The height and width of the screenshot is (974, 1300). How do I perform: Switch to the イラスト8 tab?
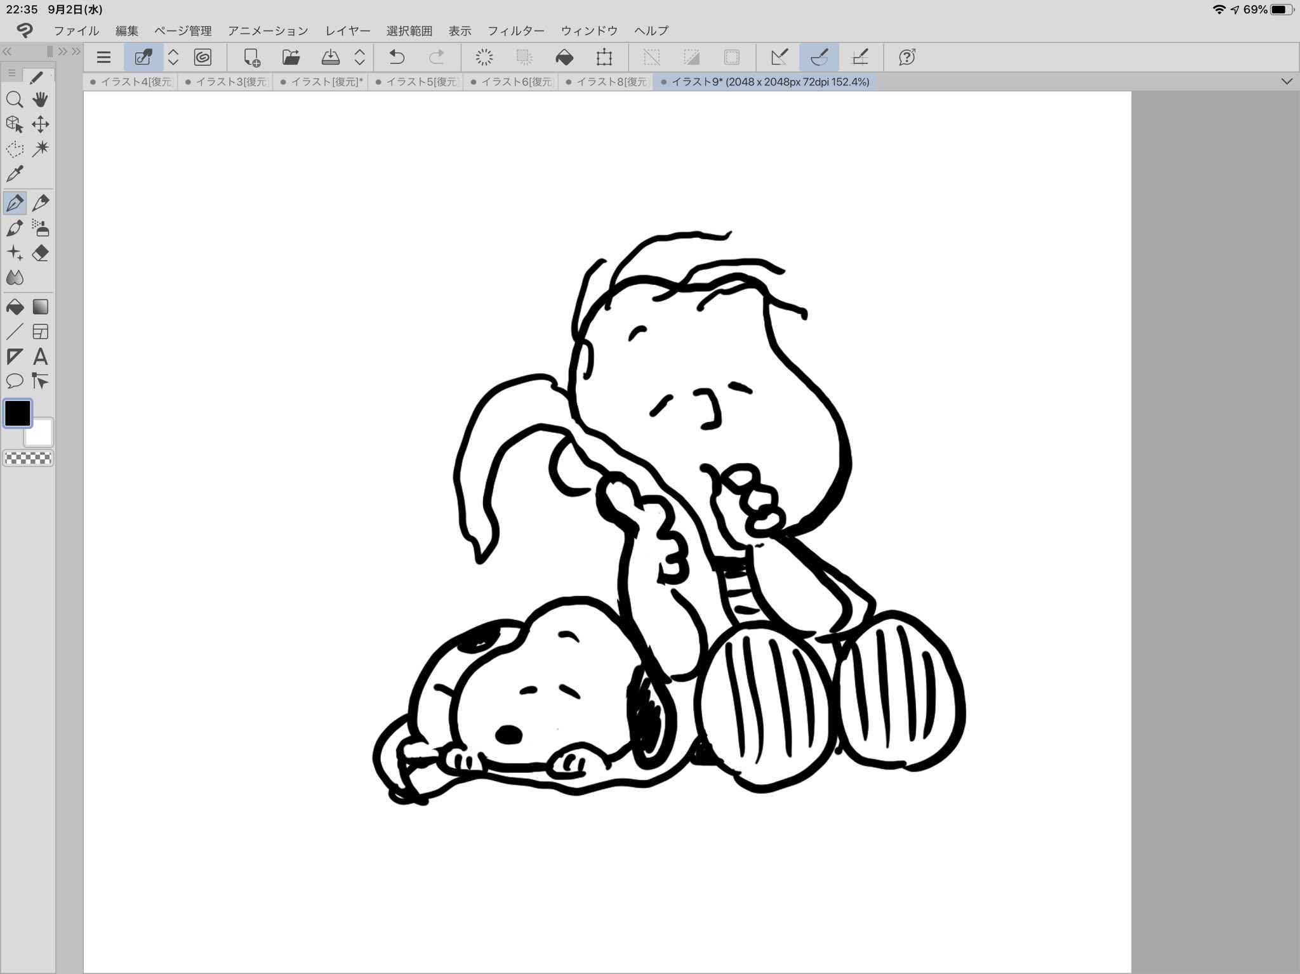pos(606,82)
